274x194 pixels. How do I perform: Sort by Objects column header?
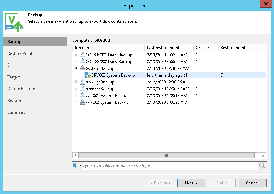[205, 48]
